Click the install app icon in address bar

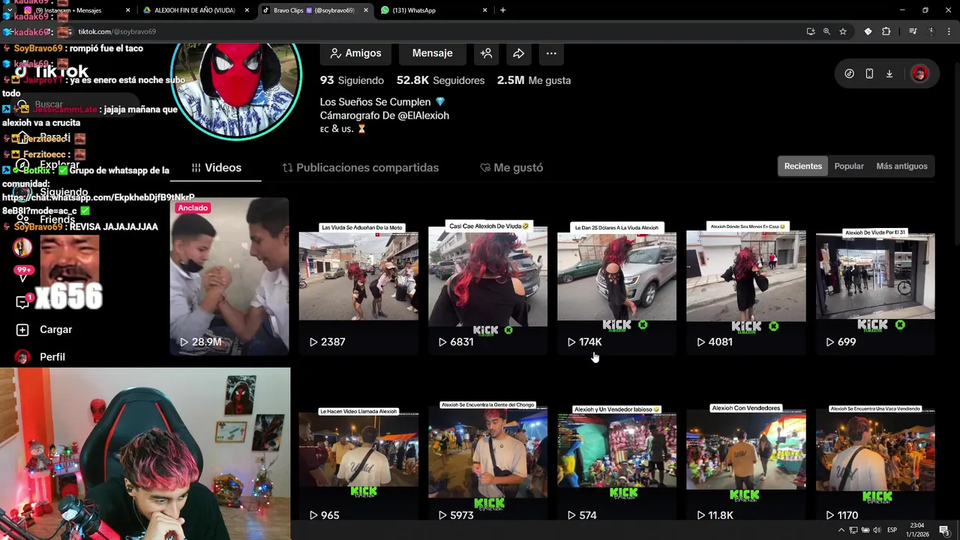click(x=811, y=31)
